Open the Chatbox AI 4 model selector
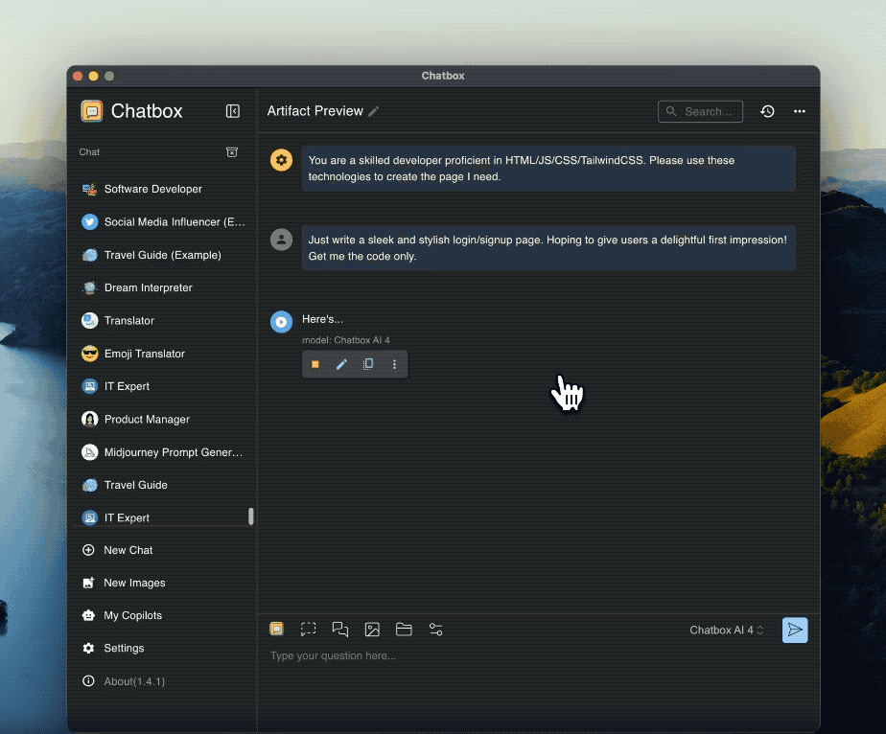 pos(727,631)
